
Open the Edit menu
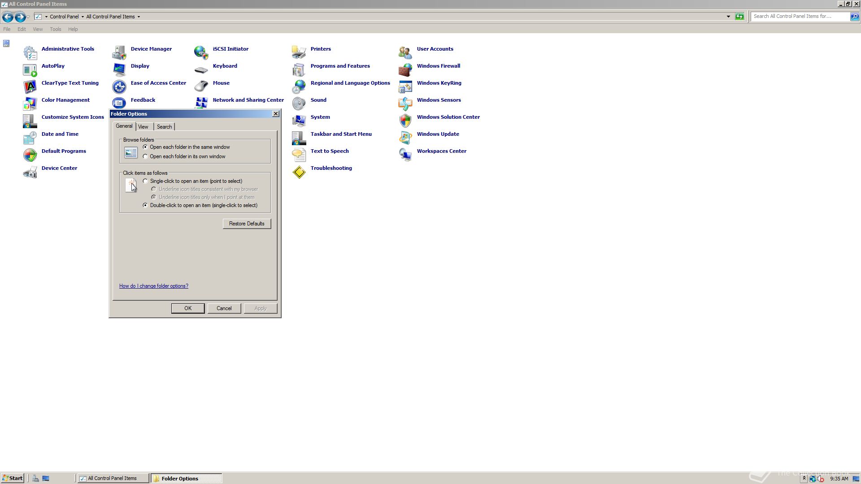tap(22, 29)
